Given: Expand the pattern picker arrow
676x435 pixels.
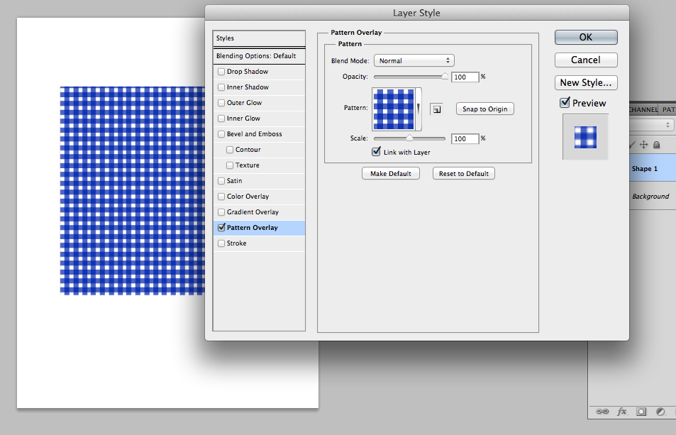Looking at the screenshot, I should pos(419,109).
